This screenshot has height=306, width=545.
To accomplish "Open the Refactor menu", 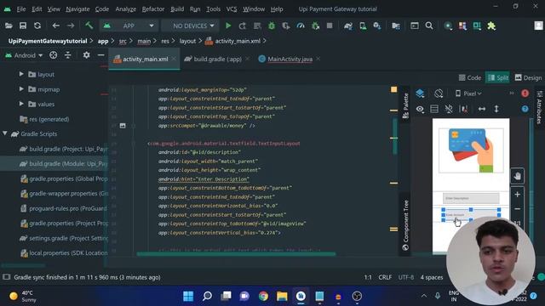I will point(153,9).
